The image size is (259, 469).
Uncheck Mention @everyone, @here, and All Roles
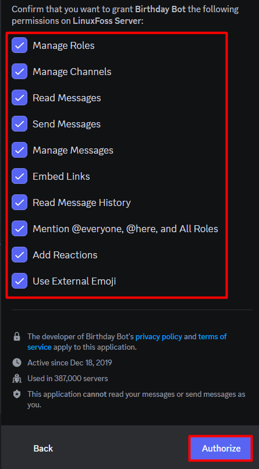(x=19, y=229)
